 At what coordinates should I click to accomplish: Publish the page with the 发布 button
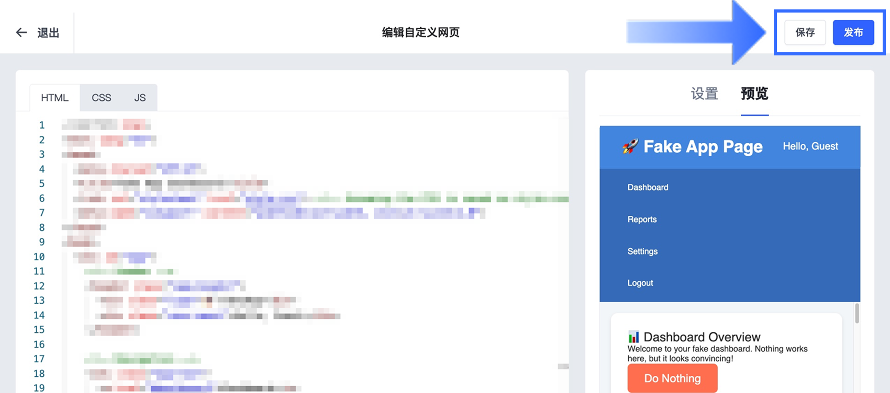(853, 32)
